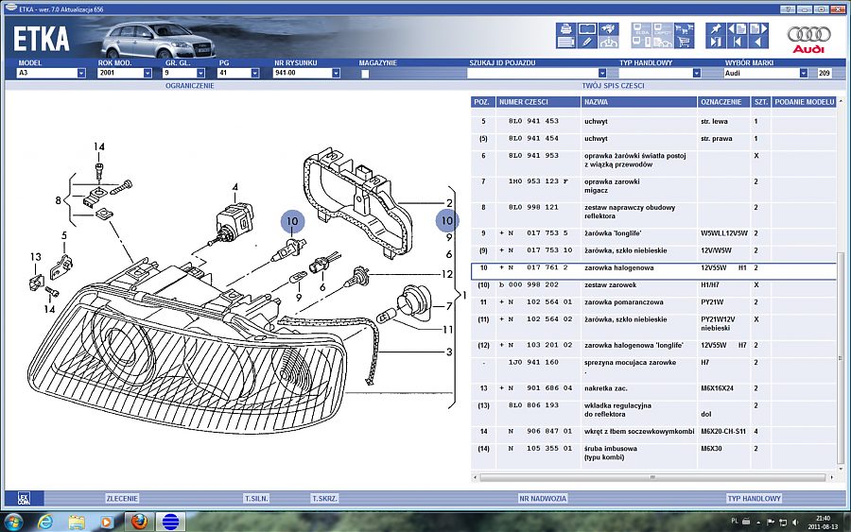Go to the next illustration page icon

tap(758, 28)
